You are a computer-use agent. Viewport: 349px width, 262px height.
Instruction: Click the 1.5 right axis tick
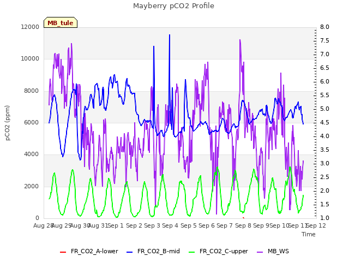[x=324, y=204]
